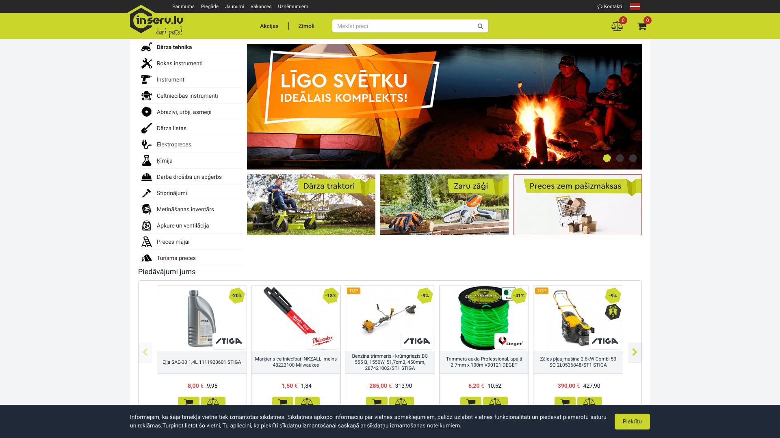Add Milwaukee marker to comparison via scales icon

(x=308, y=402)
